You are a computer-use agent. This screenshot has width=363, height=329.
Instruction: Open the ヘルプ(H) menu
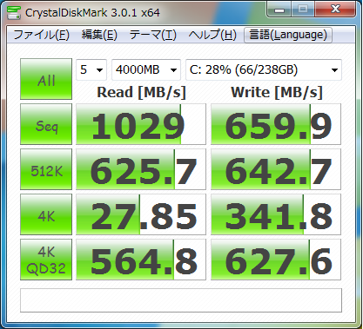[212, 35]
